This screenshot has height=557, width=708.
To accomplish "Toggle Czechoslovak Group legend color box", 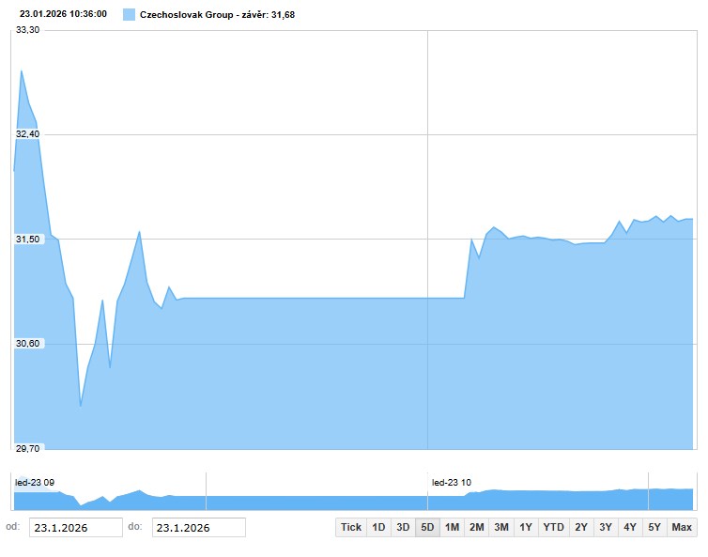I will coord(129,15).
